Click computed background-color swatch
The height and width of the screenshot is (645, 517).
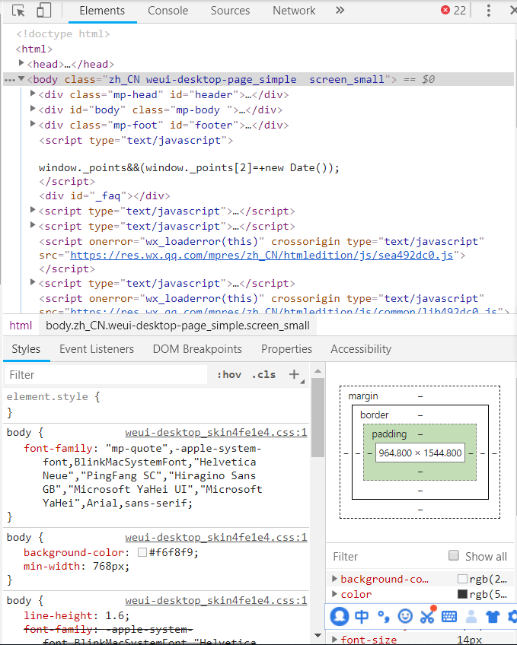pos(462,579)
